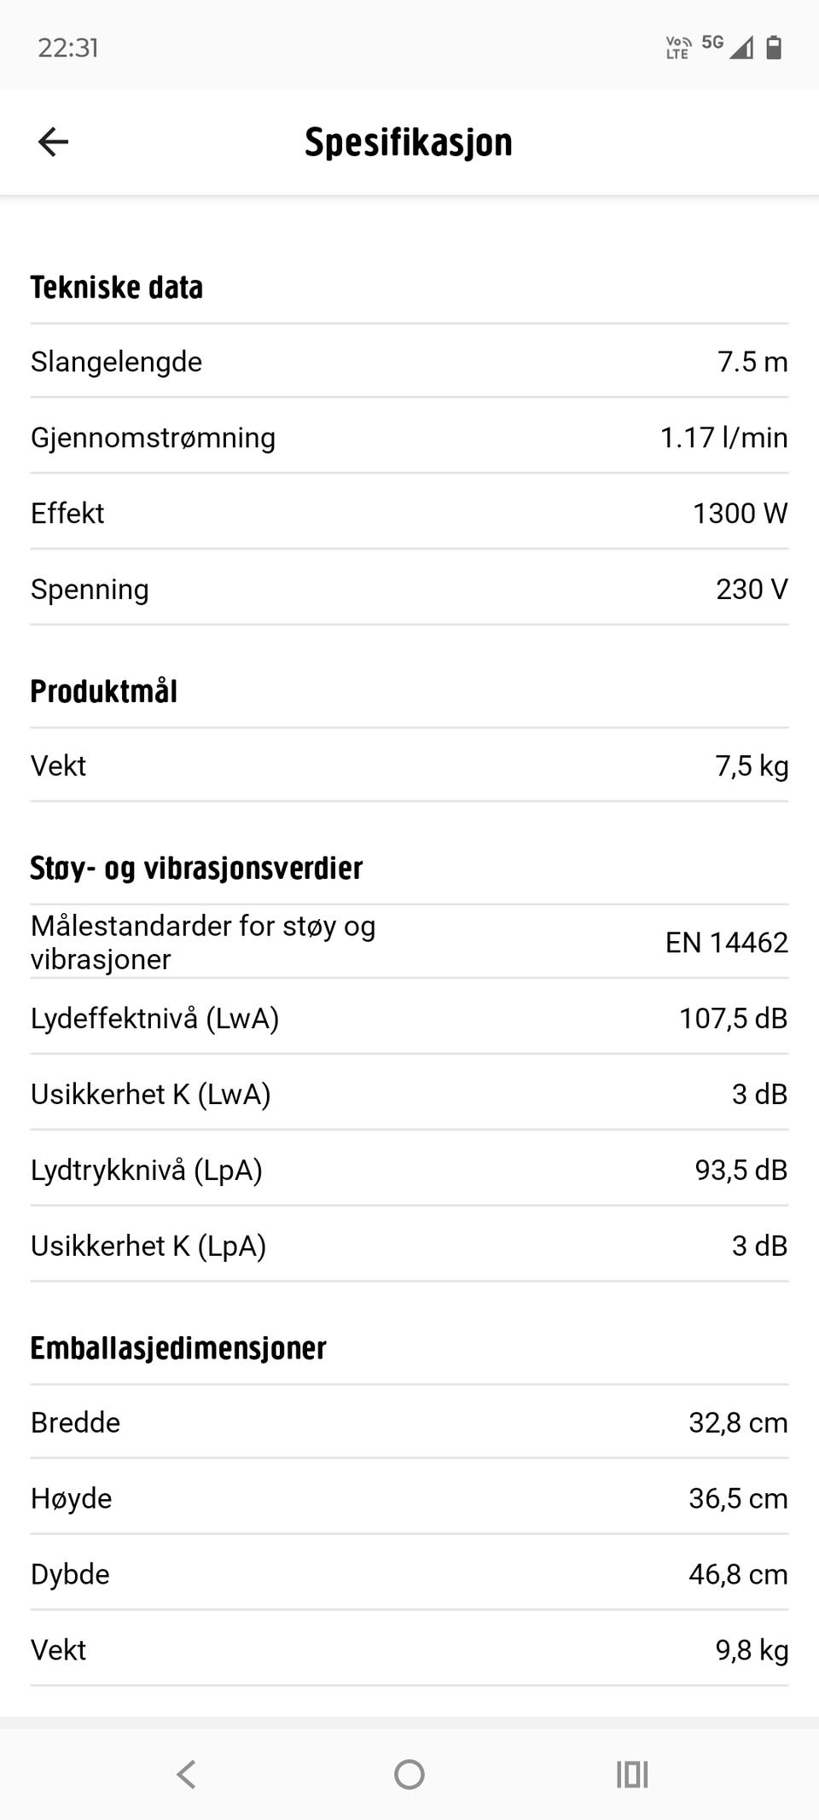The height and width of the screenshot is (1820, 819).
Task: Tap Android back navigation button
Action: [186, 1774]
